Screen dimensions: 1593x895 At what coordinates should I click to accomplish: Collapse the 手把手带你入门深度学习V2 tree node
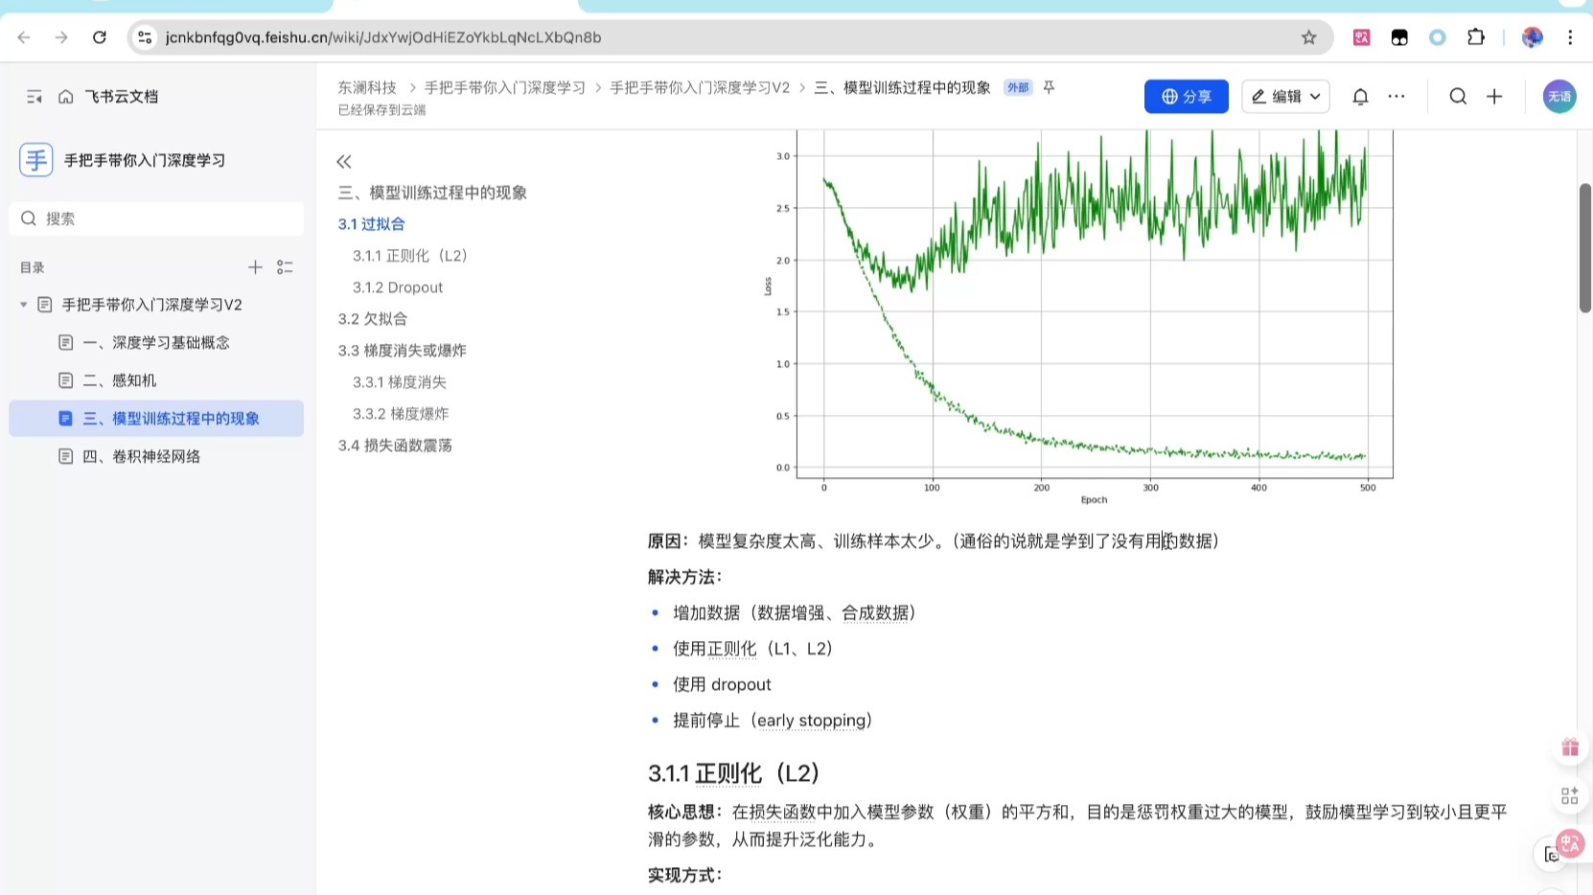tap(23, 305)
